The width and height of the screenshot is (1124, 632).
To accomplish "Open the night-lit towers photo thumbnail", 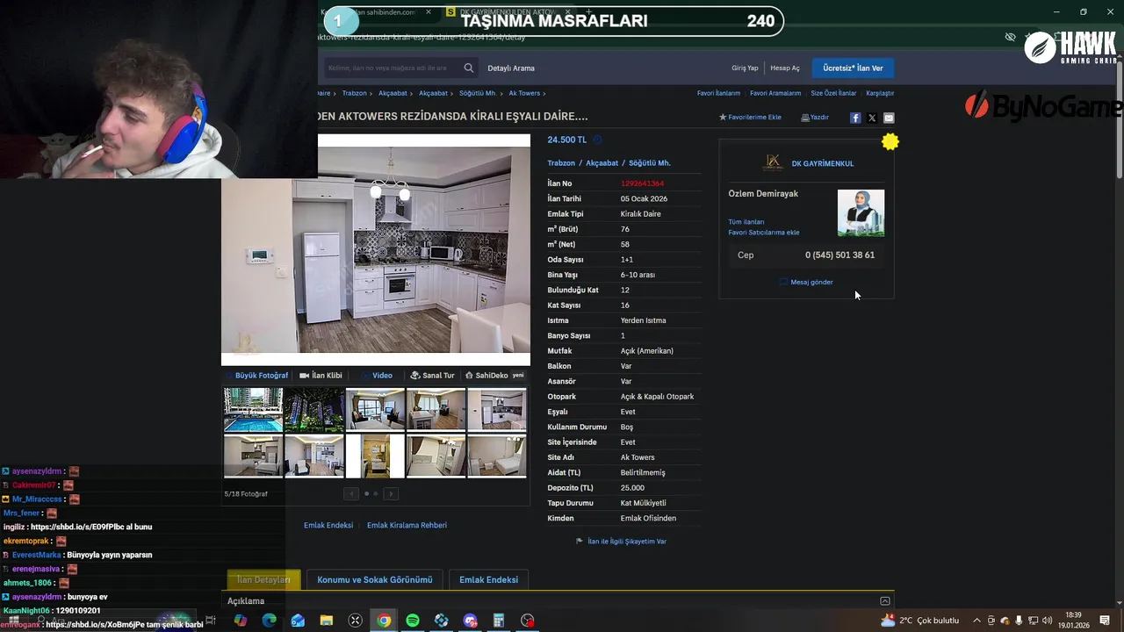I will pos(314,409).
